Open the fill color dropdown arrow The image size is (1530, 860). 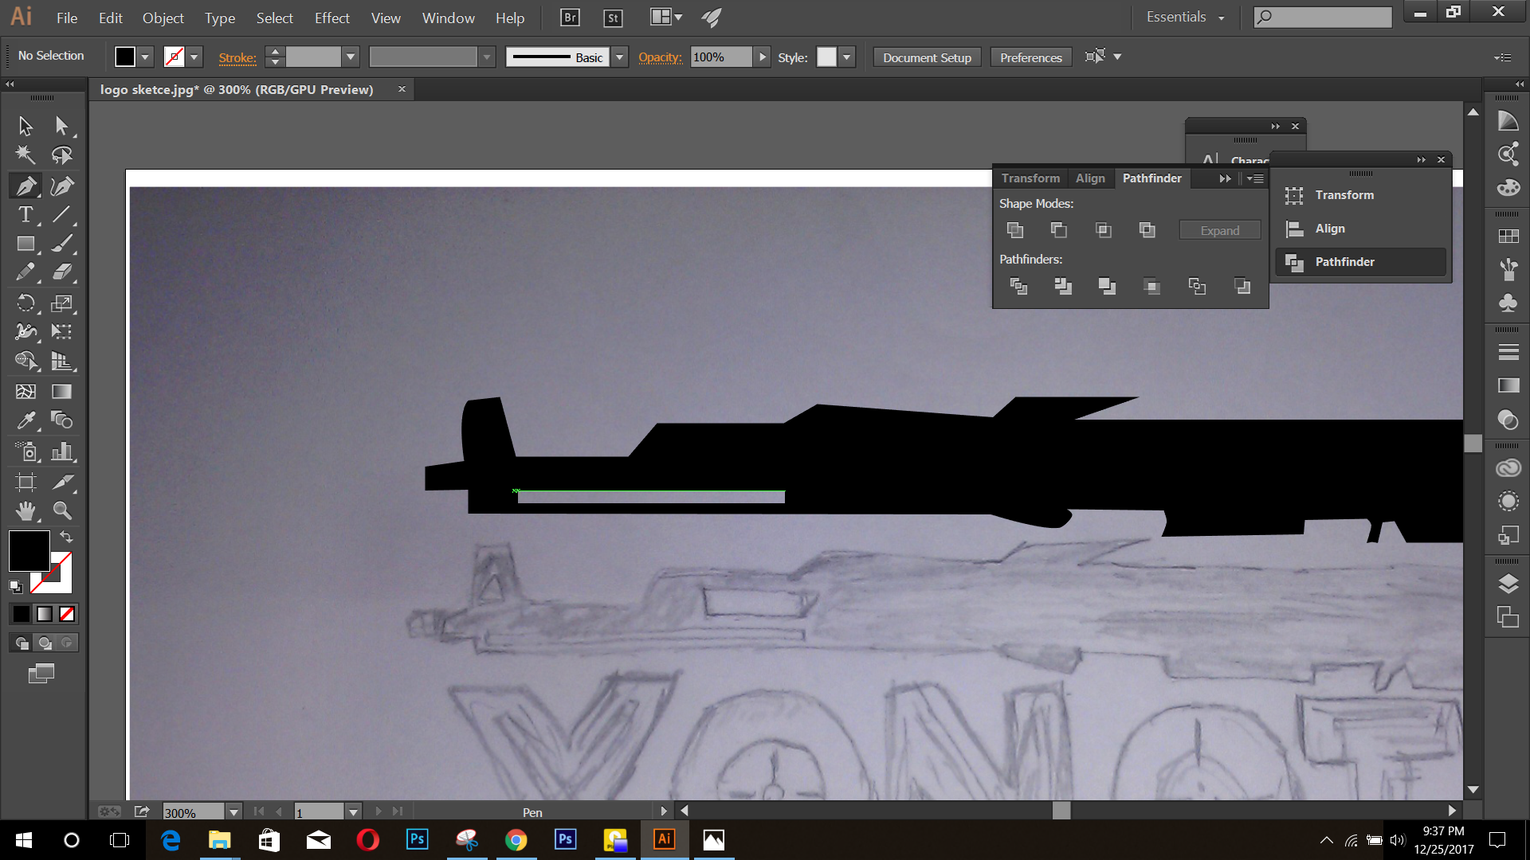click(x=145, y=57)
